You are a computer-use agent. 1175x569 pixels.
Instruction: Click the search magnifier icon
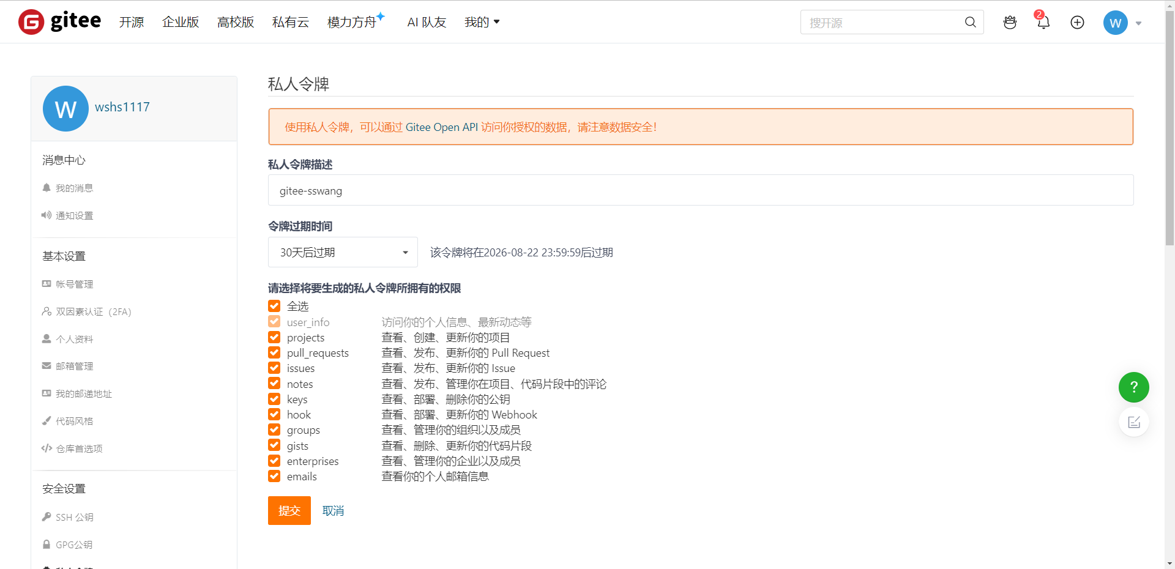(971, 23)
